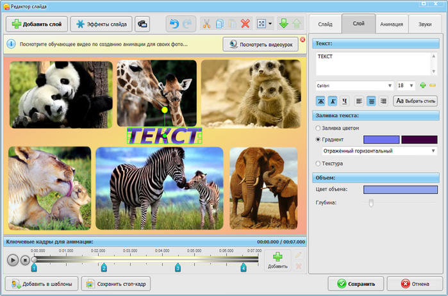Image resolution: width=448 pixels, height=296 pixels.
Task: Align text to the center
Action: (371, 101)
